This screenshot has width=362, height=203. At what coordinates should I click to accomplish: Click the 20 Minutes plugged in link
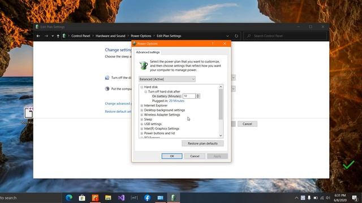pos(176,101)
